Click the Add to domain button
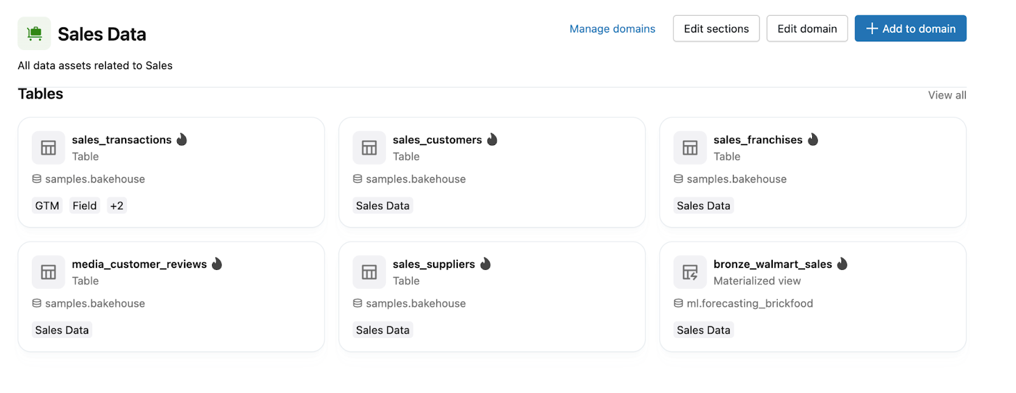 click(910, 29)
